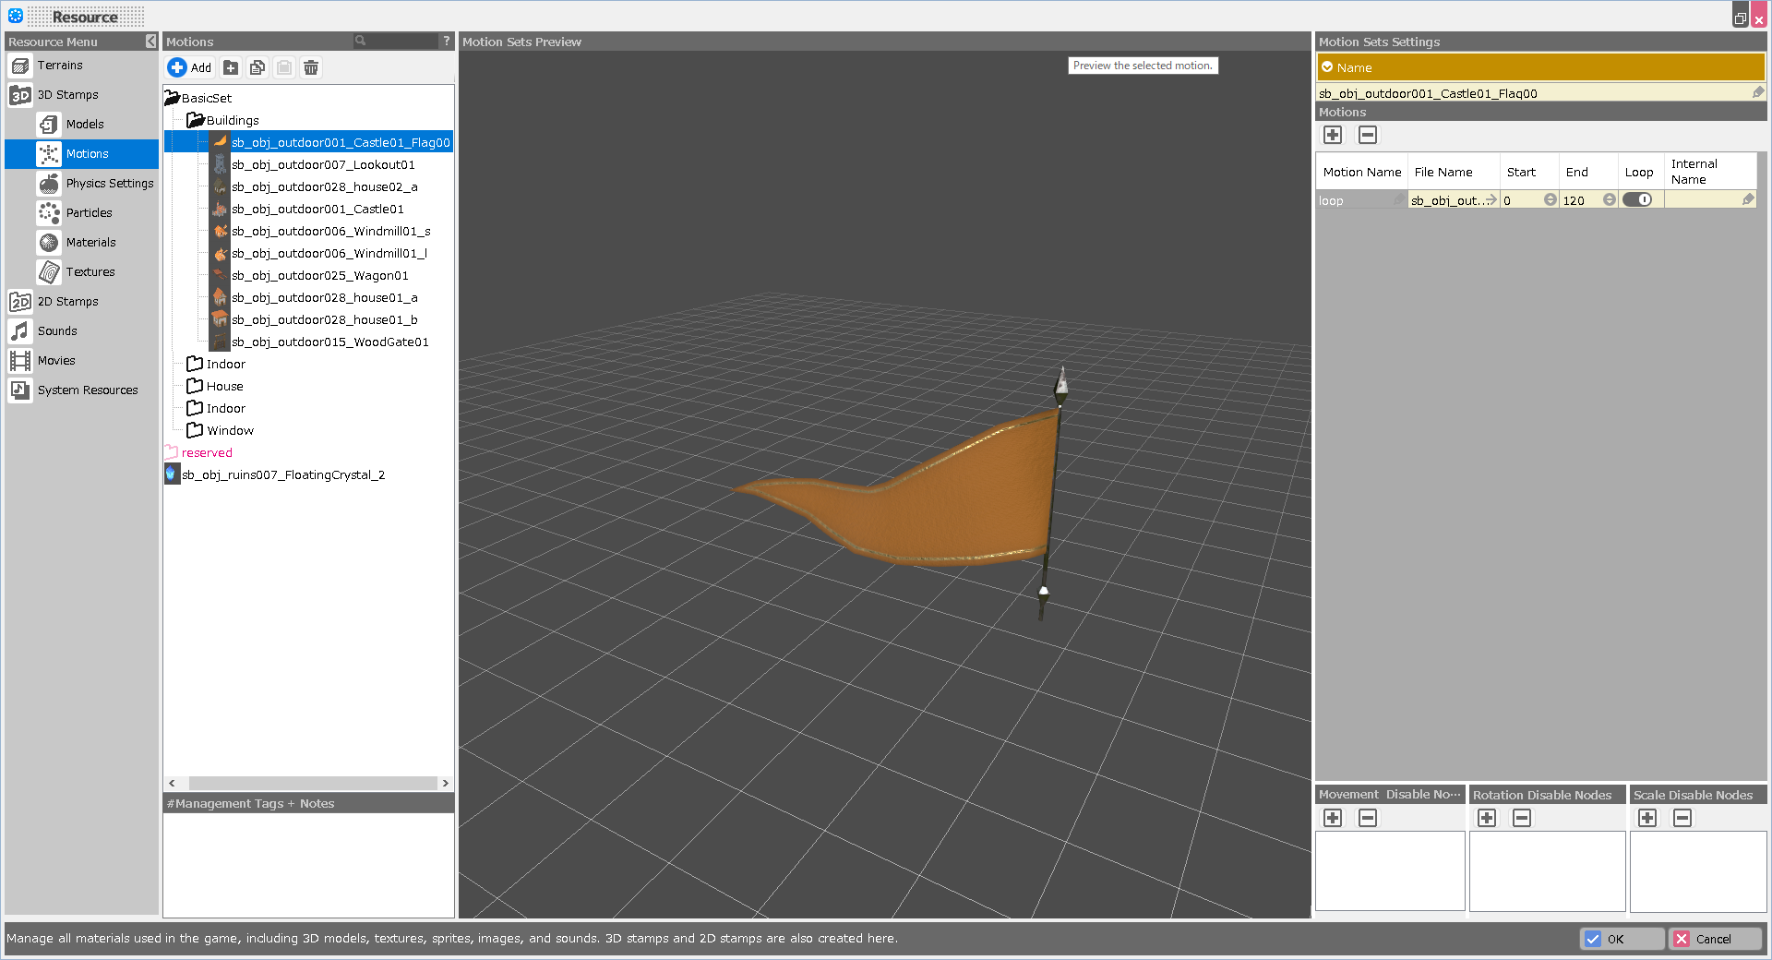Collapse the Name section chevron

(x=1327, y=67)
